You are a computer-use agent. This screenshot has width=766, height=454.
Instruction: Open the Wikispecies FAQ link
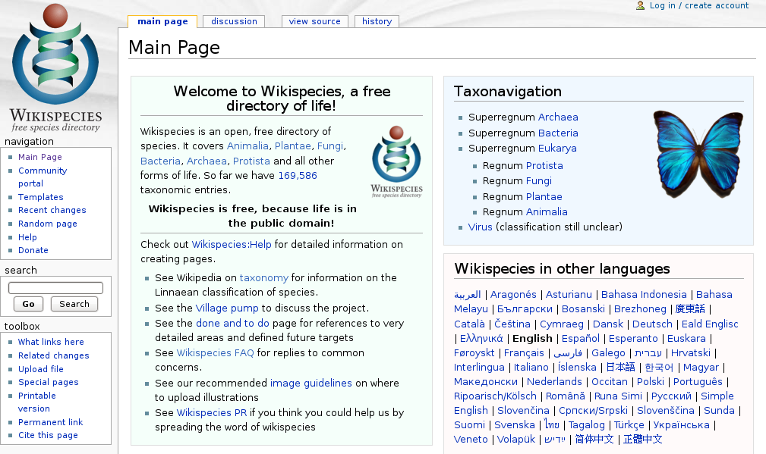tap(216, 353)
